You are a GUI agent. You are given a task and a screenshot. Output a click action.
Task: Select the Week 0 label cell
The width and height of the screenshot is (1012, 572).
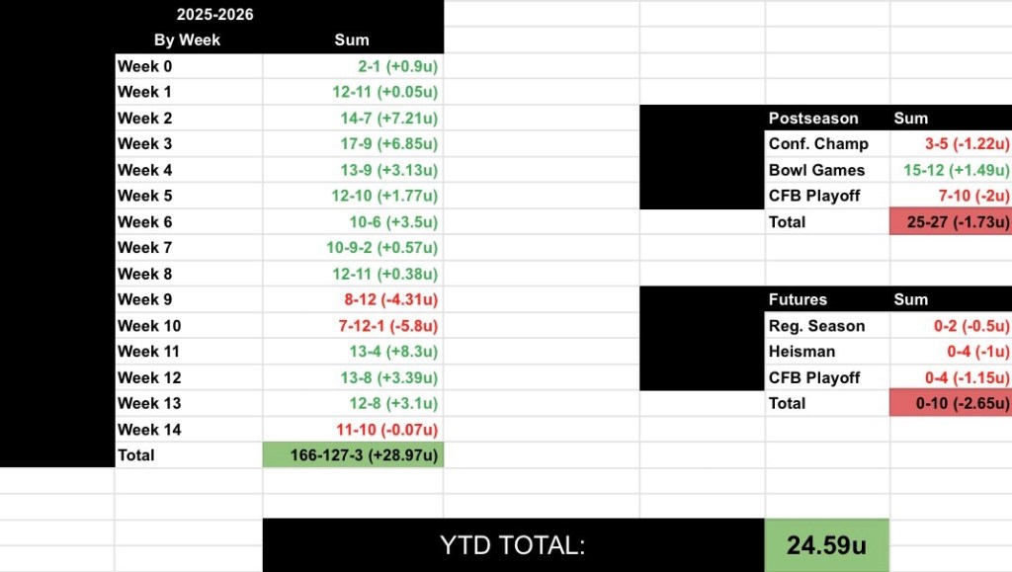tap(189, 66)
